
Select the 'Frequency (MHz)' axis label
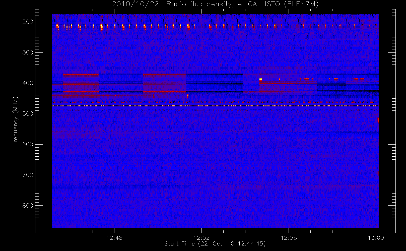point(16,121)
